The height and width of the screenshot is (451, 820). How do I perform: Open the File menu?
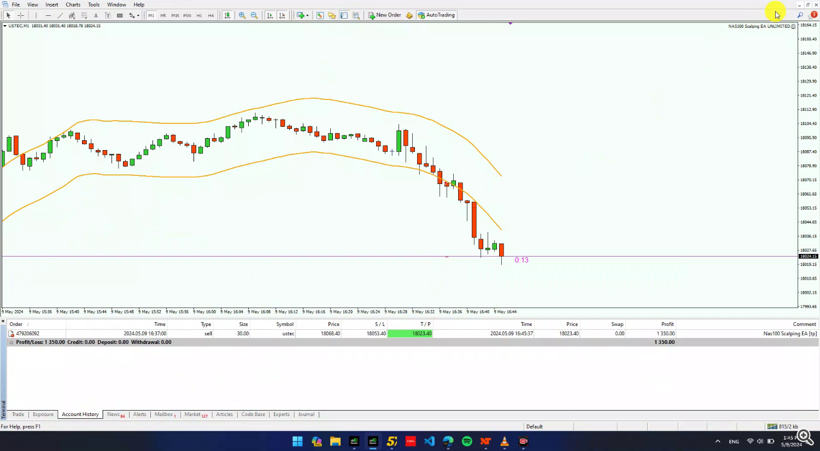point(16,4)
